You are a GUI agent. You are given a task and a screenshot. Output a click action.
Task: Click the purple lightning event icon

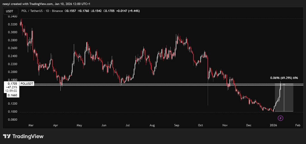[x=281, y=118]
